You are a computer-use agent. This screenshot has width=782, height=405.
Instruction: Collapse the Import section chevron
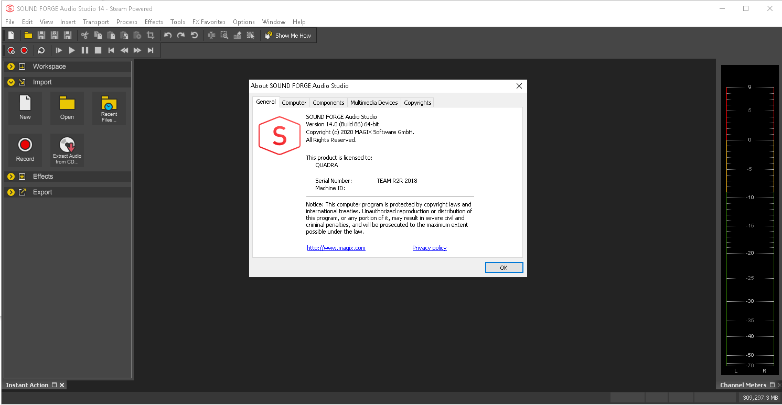[x=11, y=82]
